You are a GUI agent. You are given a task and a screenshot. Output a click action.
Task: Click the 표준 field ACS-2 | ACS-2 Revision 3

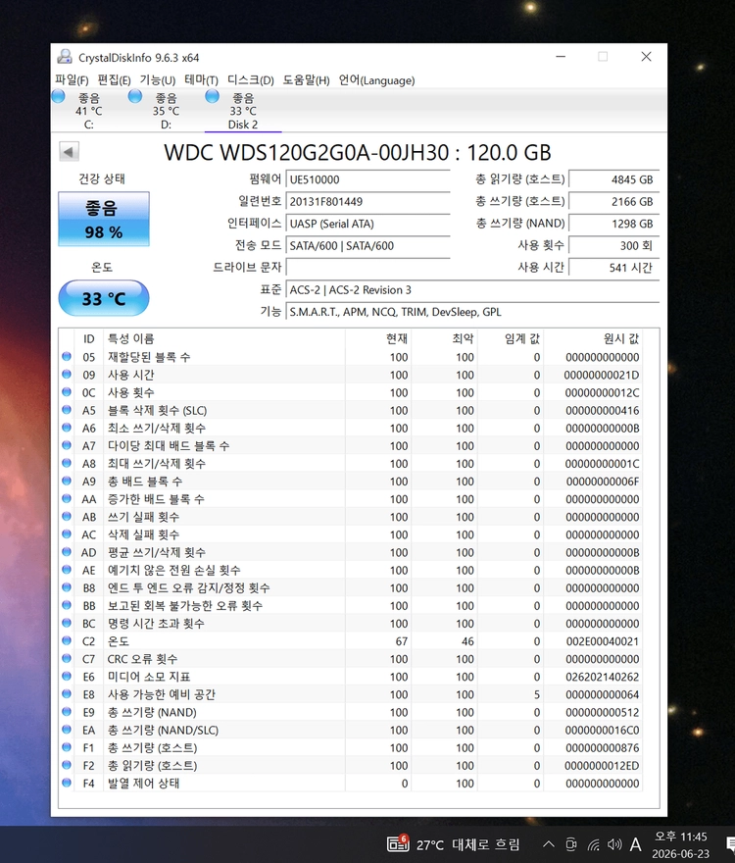point(472,289)
